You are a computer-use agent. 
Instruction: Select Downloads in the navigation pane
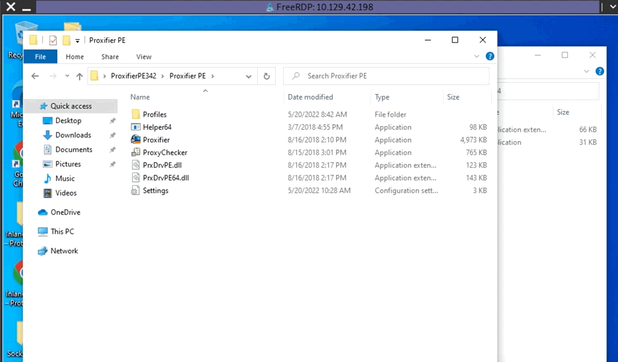73,135
